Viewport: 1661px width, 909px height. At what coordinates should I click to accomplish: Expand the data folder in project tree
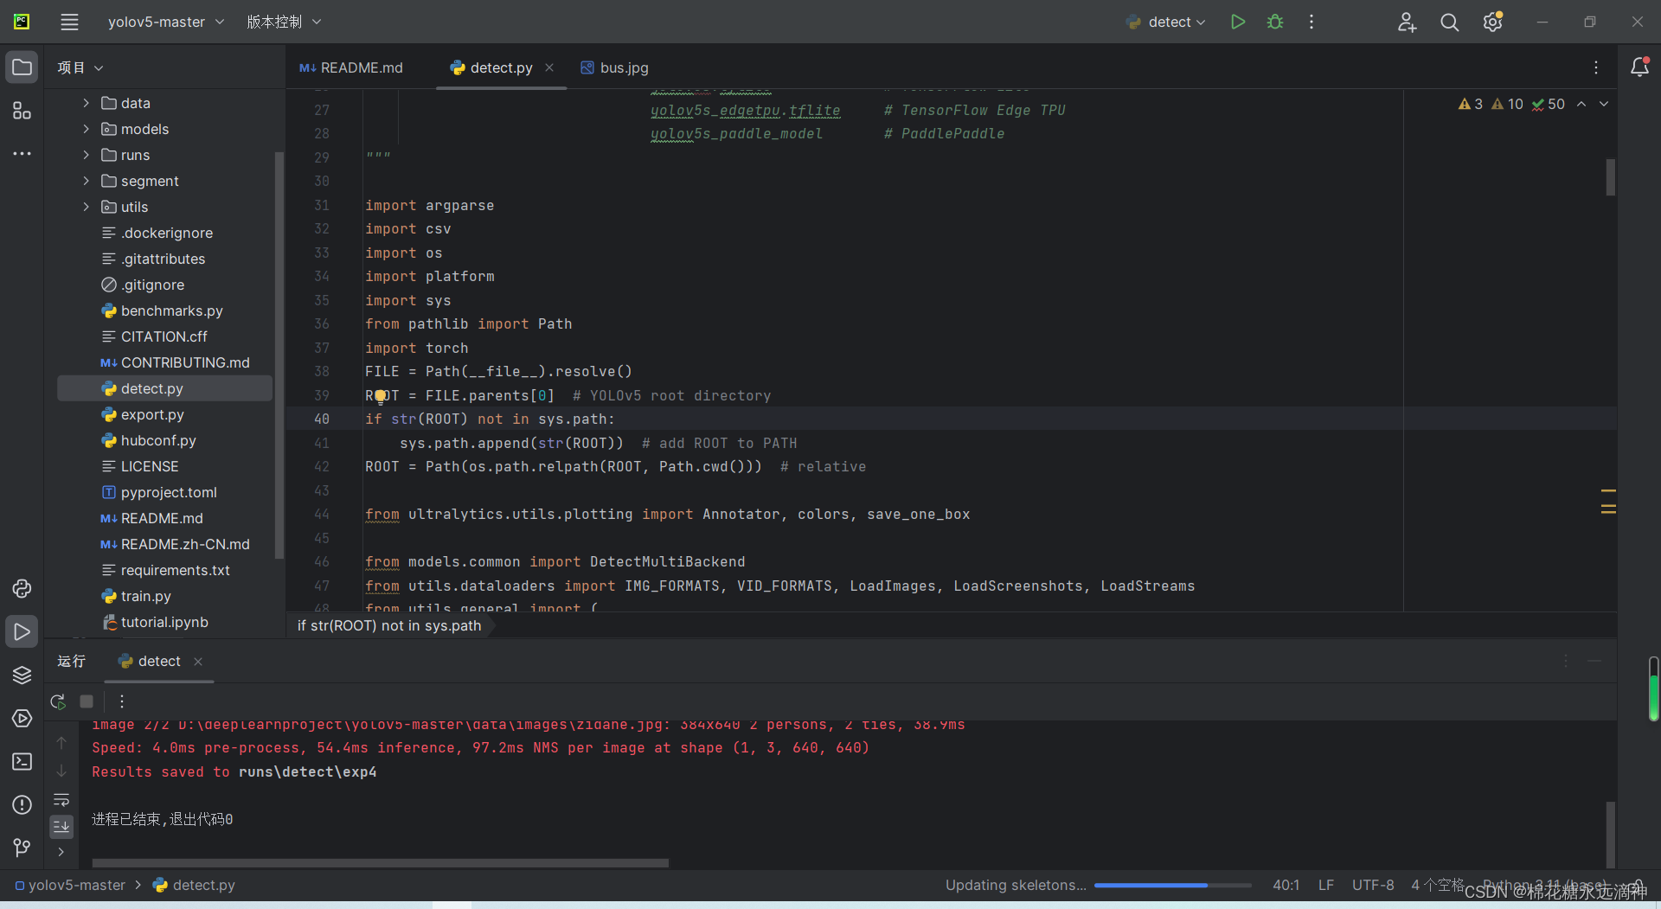tap(85, 102)
